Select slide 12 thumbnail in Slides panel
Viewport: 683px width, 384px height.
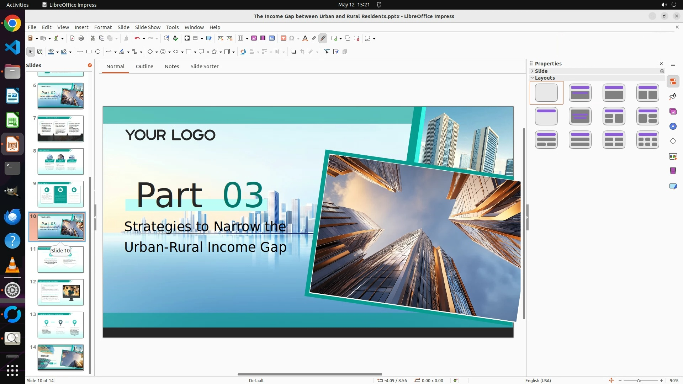(60, 292)
